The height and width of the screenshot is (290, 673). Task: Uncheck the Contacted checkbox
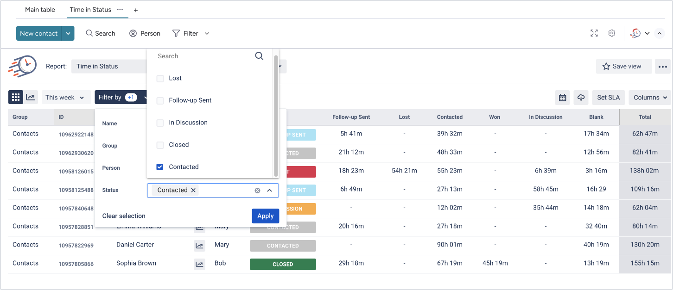pyautogui.click(x=160, y=167)
